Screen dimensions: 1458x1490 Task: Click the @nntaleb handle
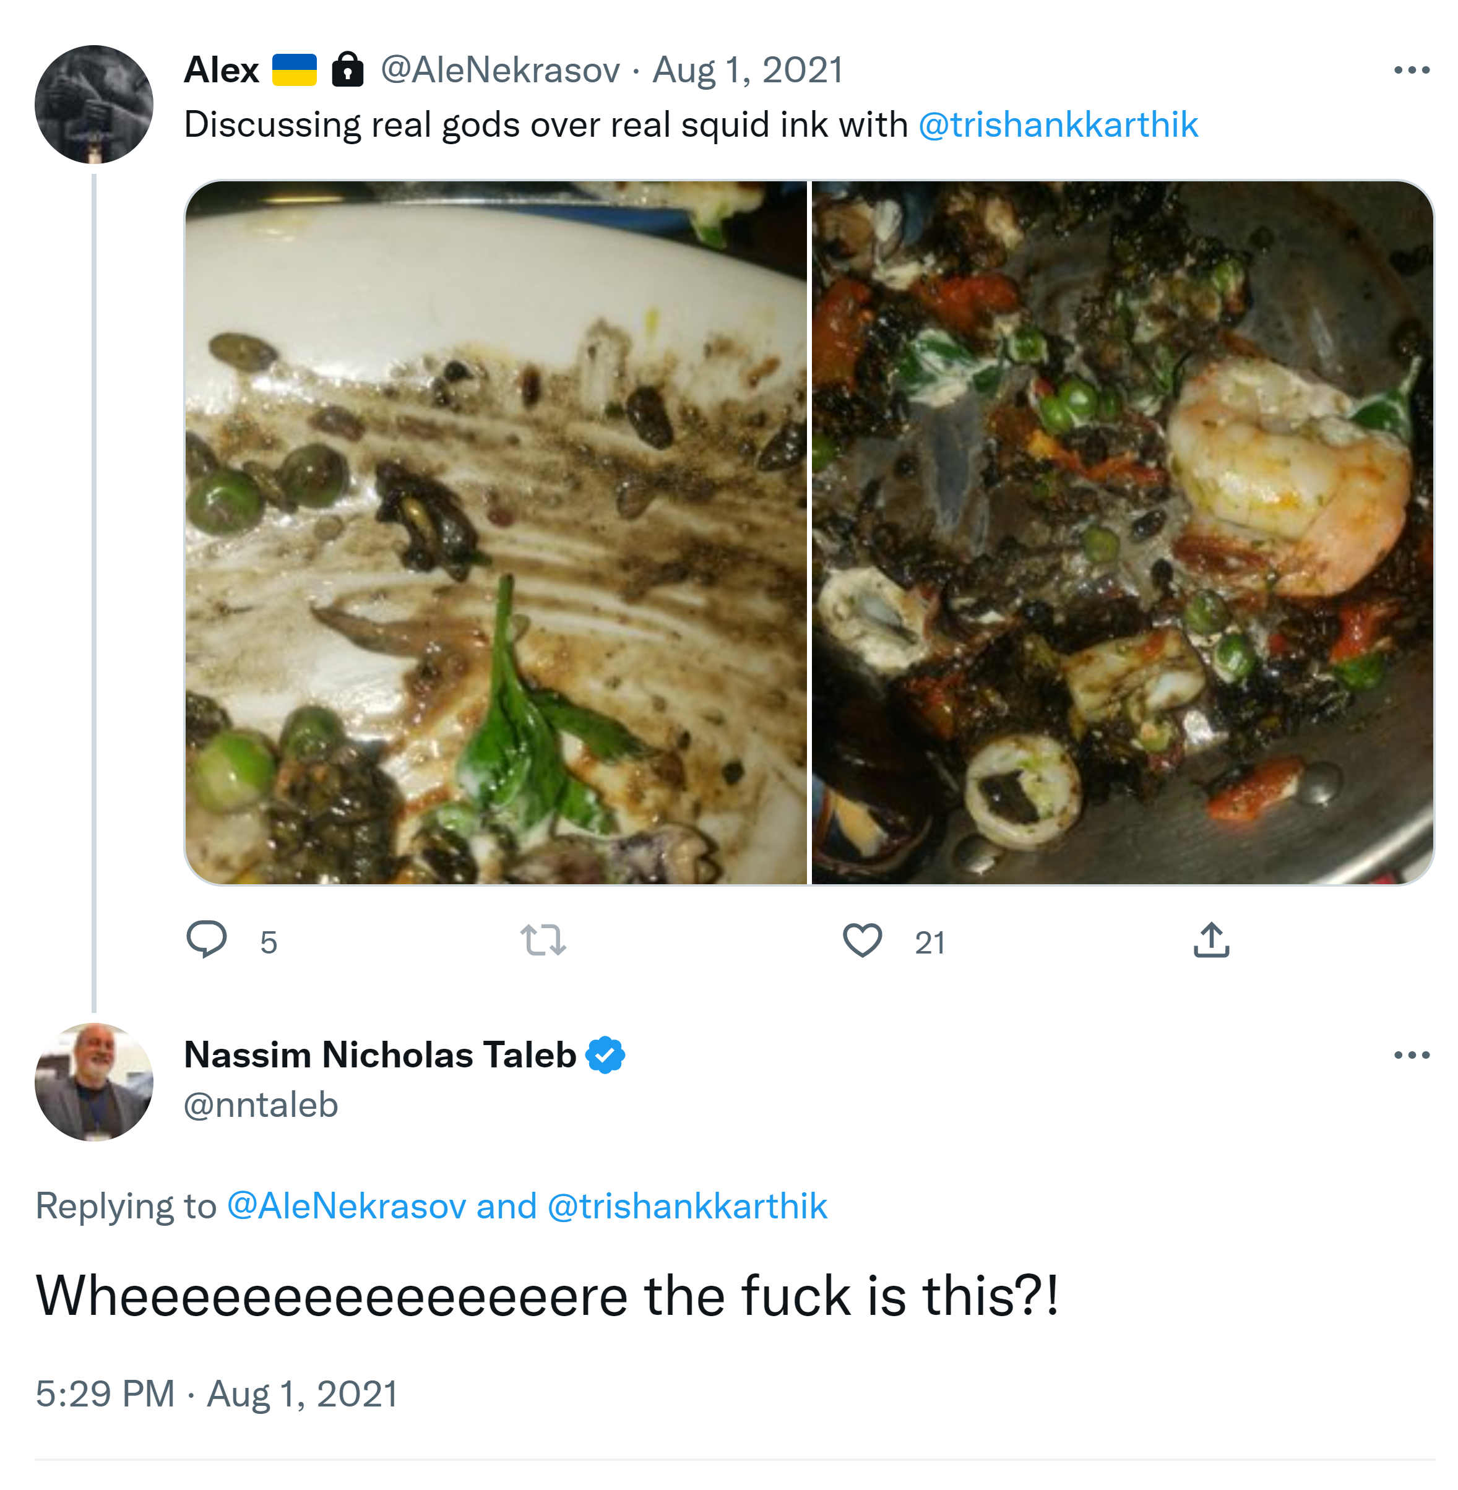(x=261, y=1105)
